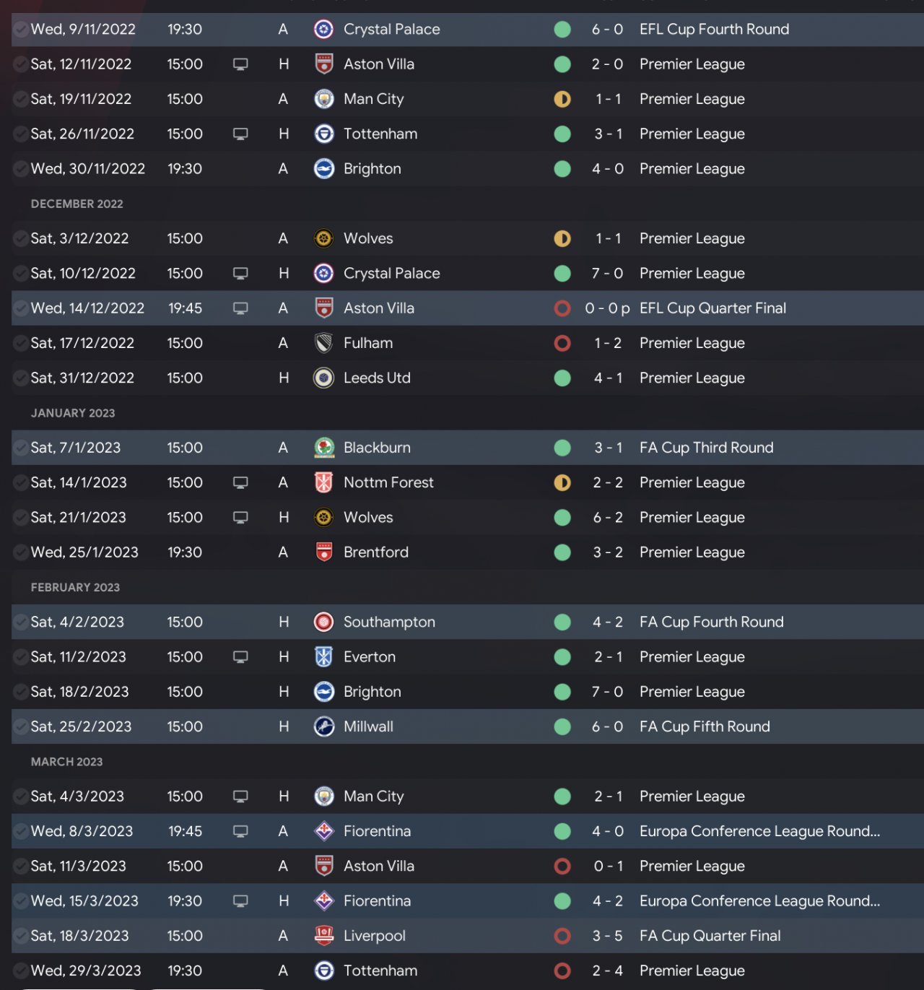Click the Leeds Utd club badge
924x990 pixels.
324,378
